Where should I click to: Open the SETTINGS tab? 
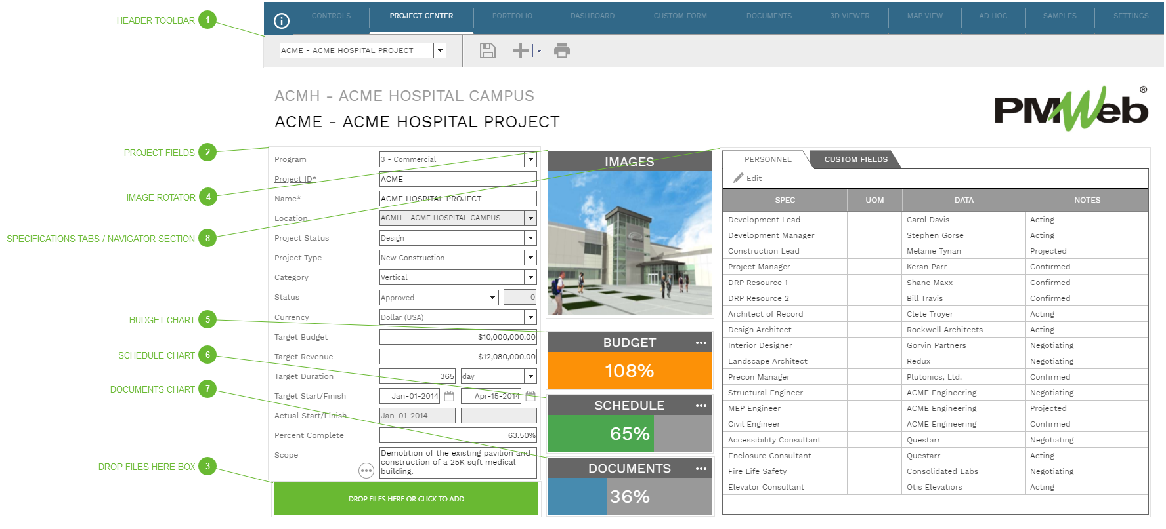click(1131, 16)
